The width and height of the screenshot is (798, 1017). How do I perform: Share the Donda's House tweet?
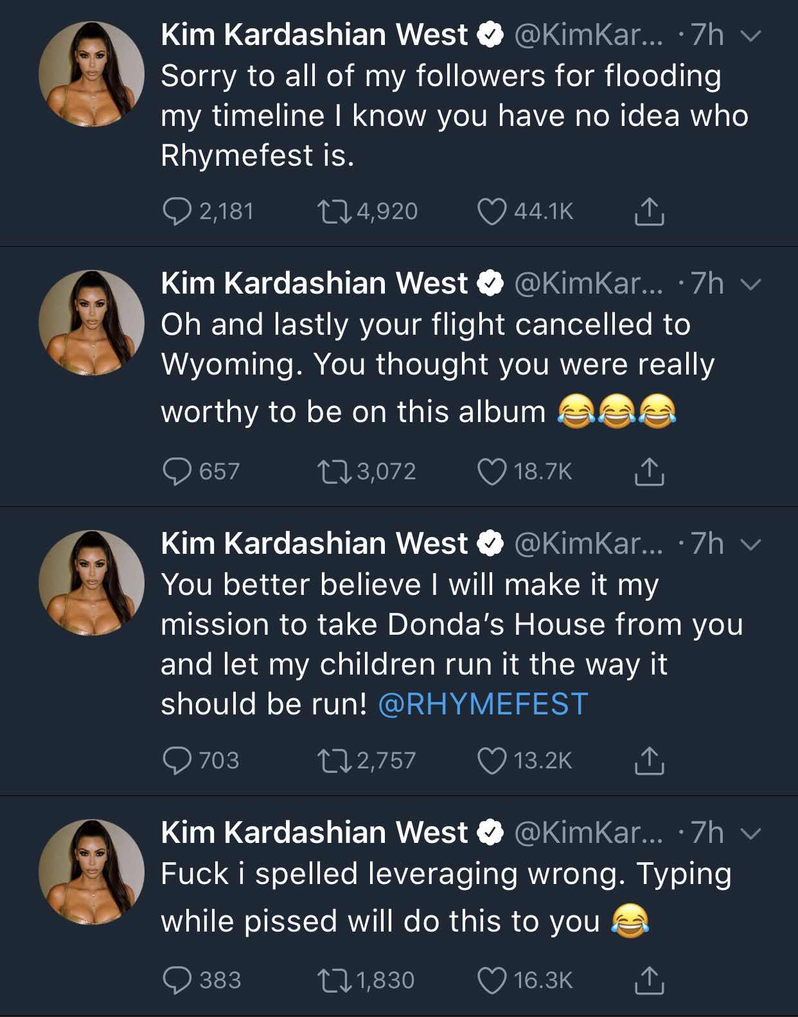pyautogui.click(x=649, y=761)
